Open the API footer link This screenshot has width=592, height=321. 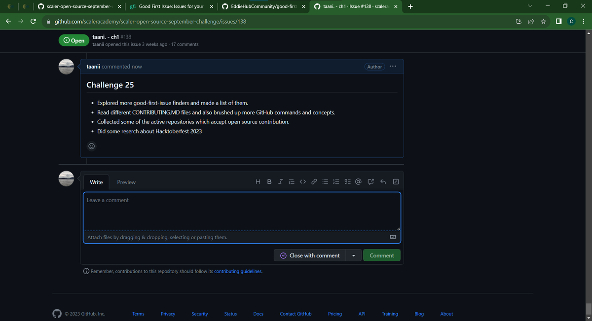[362, 314]
